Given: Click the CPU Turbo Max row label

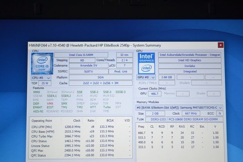Looking at the screenshot, I should coord(42,136).
